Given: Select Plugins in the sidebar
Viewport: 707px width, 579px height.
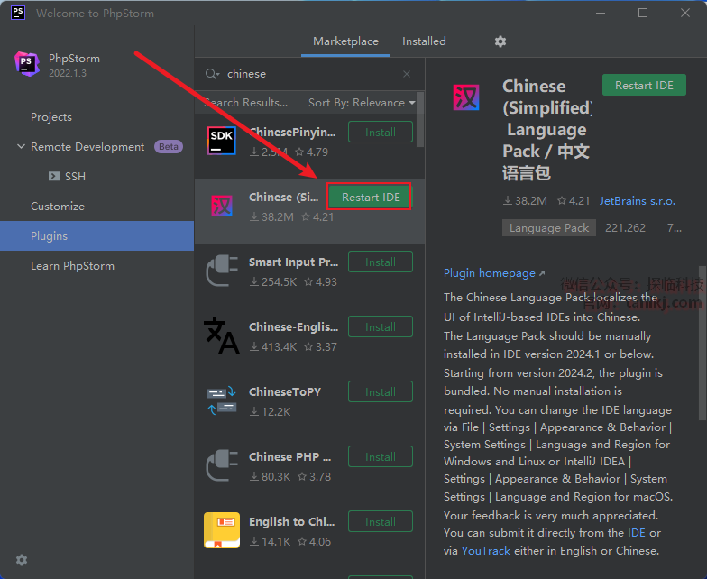Looking at the screenshot, I should coord(97,236).
